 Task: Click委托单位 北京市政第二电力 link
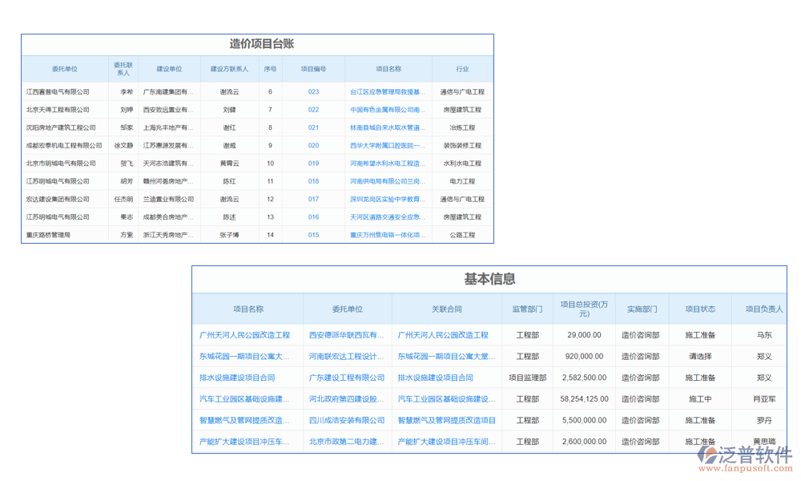pos(348,441)
